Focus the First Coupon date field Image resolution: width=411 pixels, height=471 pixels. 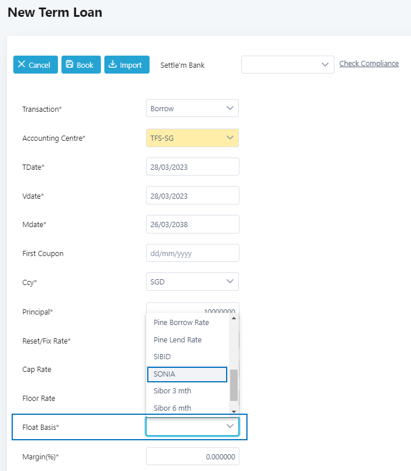[x=192, y=253]
